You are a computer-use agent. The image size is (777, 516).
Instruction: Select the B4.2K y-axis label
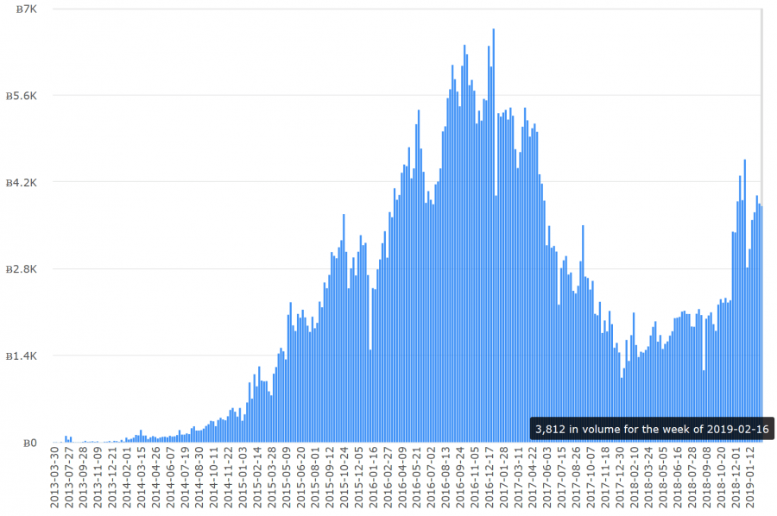point(22,183)
